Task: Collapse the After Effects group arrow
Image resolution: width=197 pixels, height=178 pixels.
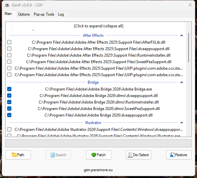Action: (x=181, y=35)
